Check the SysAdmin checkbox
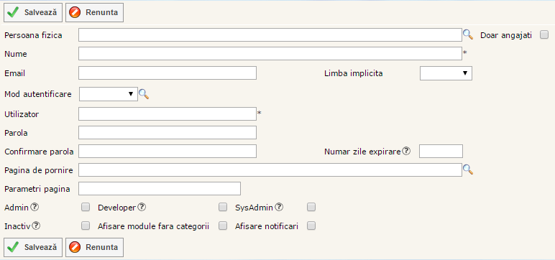This screenshot has width=555, height=260. tap(311, 208)
